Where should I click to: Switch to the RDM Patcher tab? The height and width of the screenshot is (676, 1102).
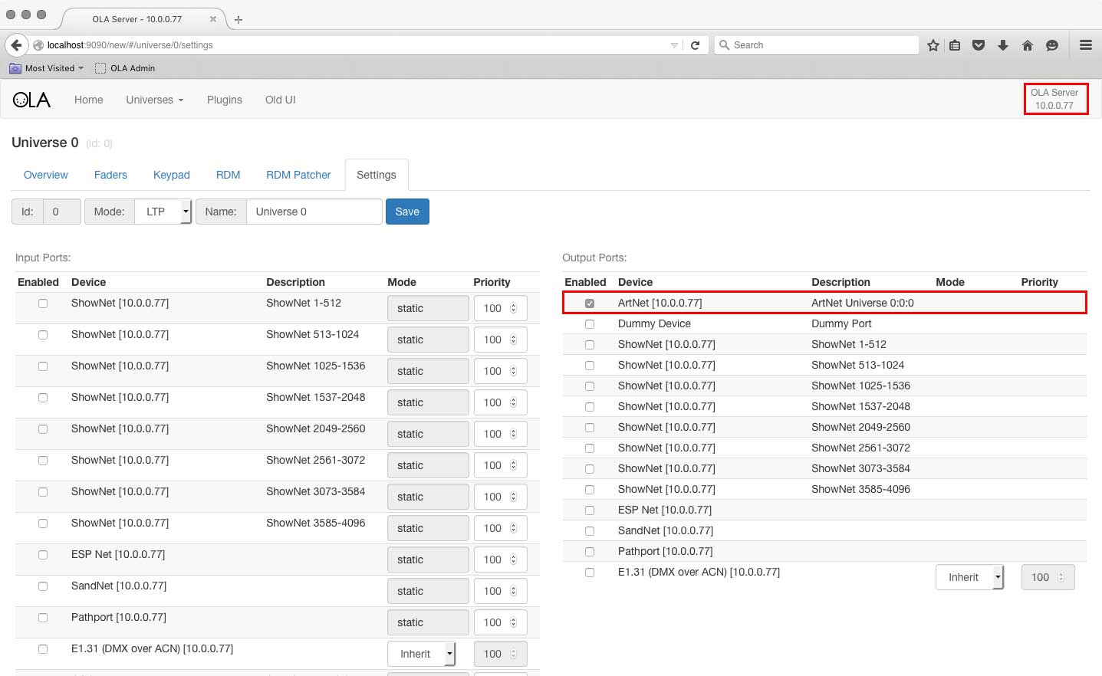pos(298,175)
